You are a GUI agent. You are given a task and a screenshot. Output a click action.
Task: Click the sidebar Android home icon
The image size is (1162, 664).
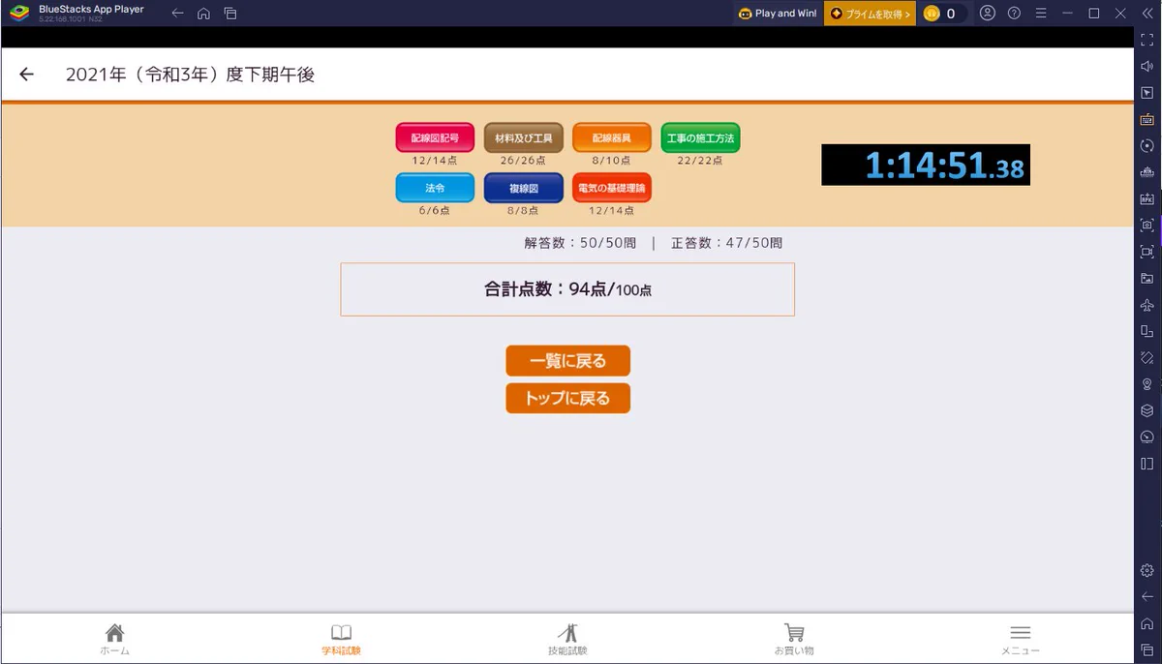point(1147,623)
